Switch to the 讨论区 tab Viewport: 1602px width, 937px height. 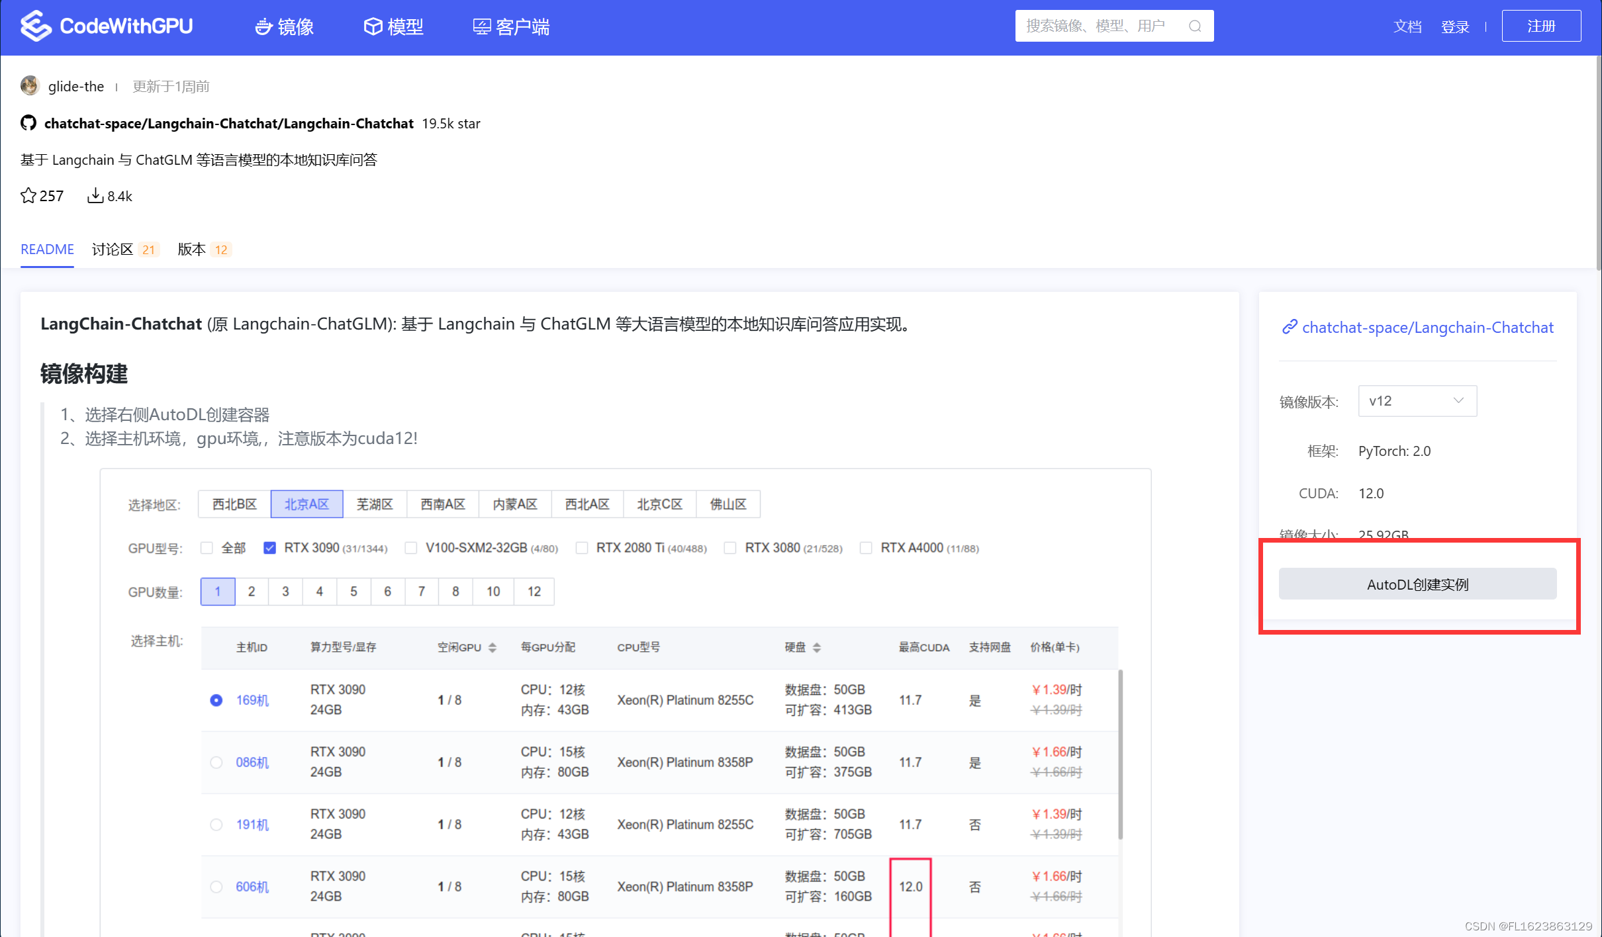pyautogui.click(x=112, y=249)
